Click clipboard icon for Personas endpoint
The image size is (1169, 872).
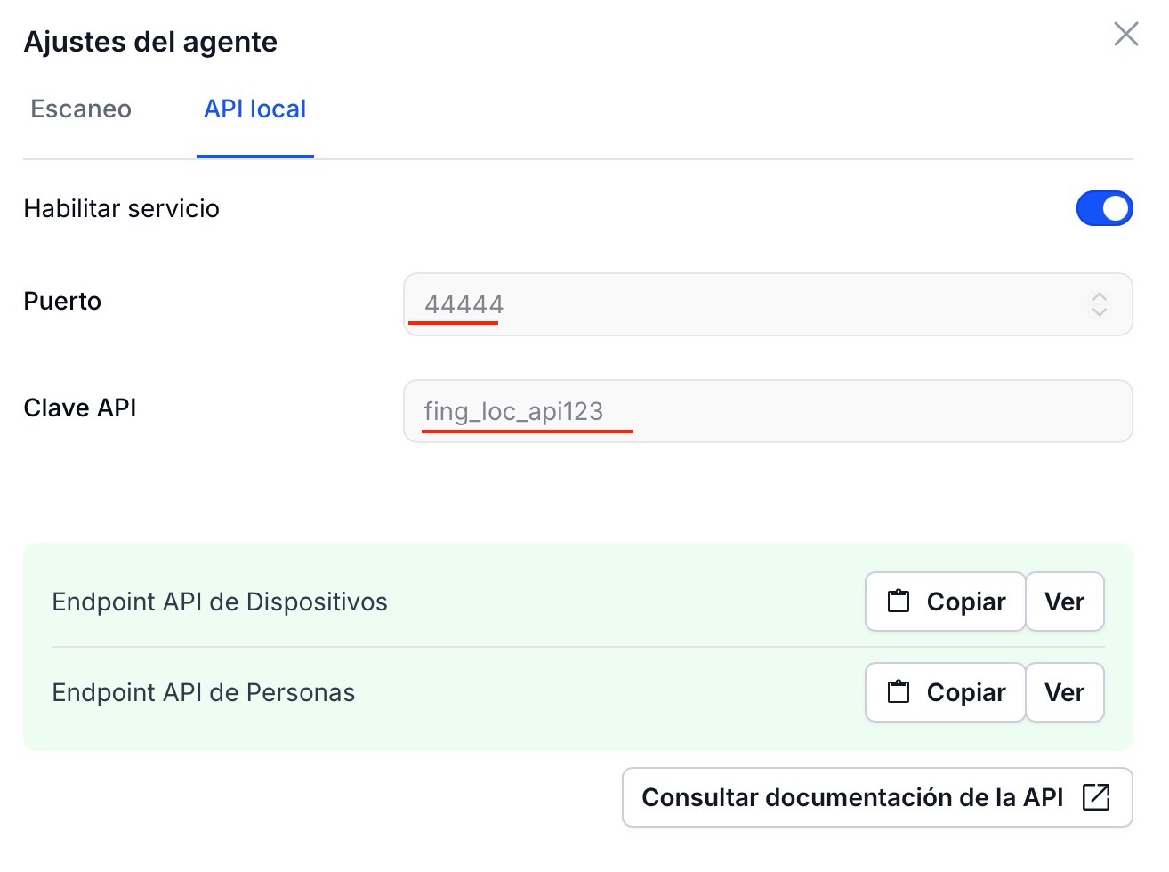pos(899,692)
